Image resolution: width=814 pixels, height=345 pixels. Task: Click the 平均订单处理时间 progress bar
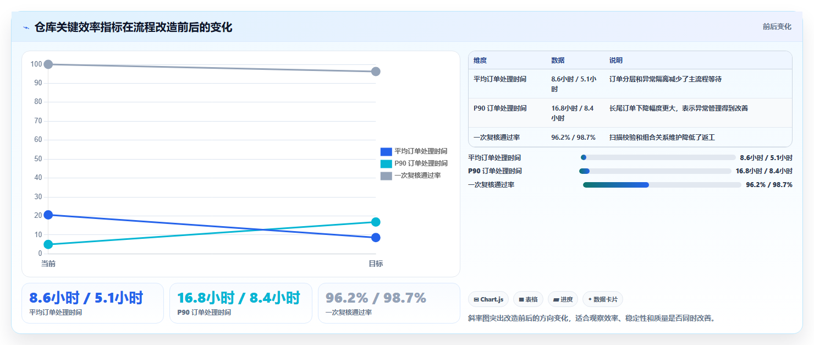(658, 157)
